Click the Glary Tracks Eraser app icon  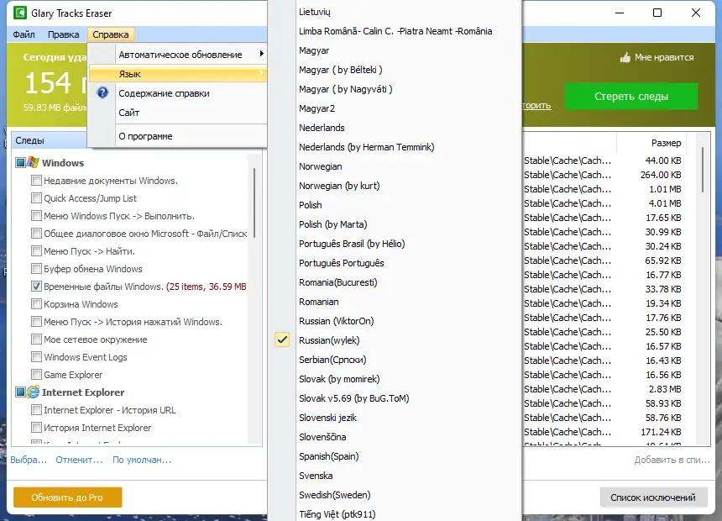[x=19, y=13]
